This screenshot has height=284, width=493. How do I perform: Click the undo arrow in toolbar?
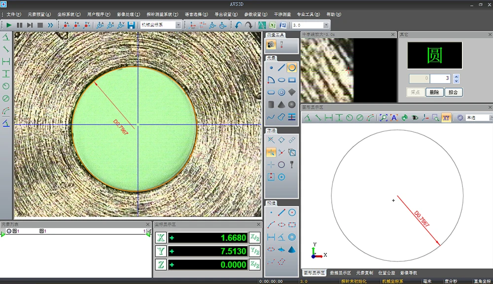(239, 25)
